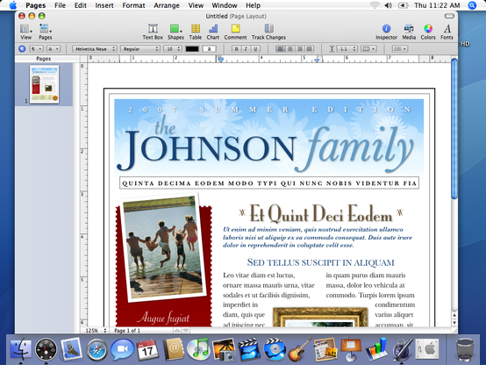Open the 1.1 line spacing dropdown
486x365 pixels.
[347, 48]
